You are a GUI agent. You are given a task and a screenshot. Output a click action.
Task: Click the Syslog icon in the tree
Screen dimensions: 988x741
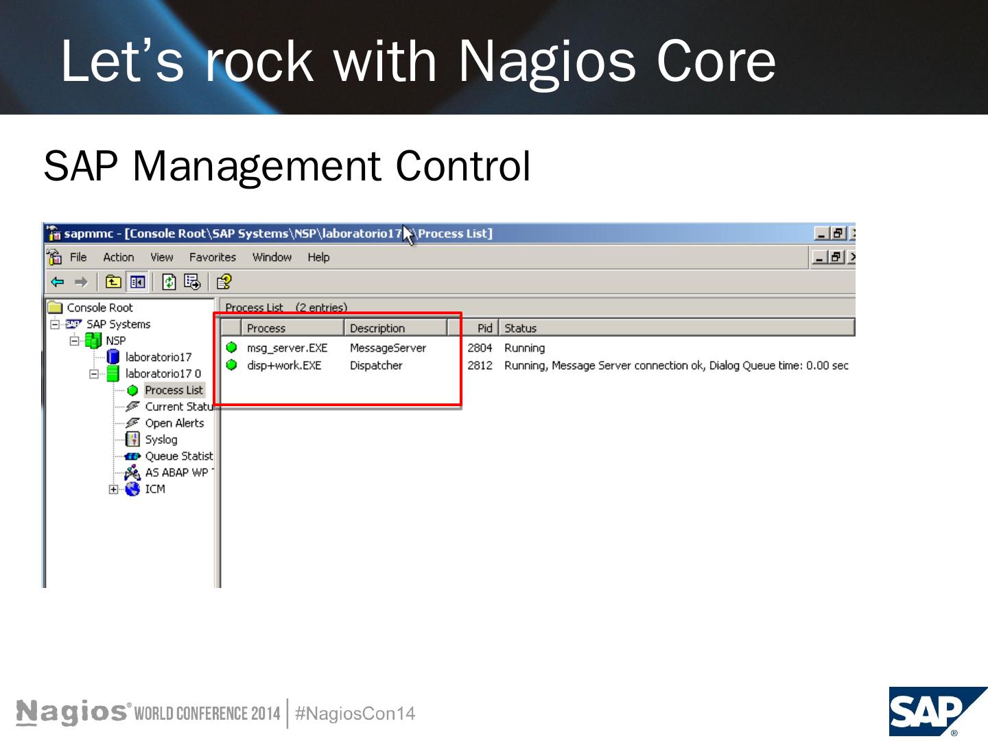point(132,439)
